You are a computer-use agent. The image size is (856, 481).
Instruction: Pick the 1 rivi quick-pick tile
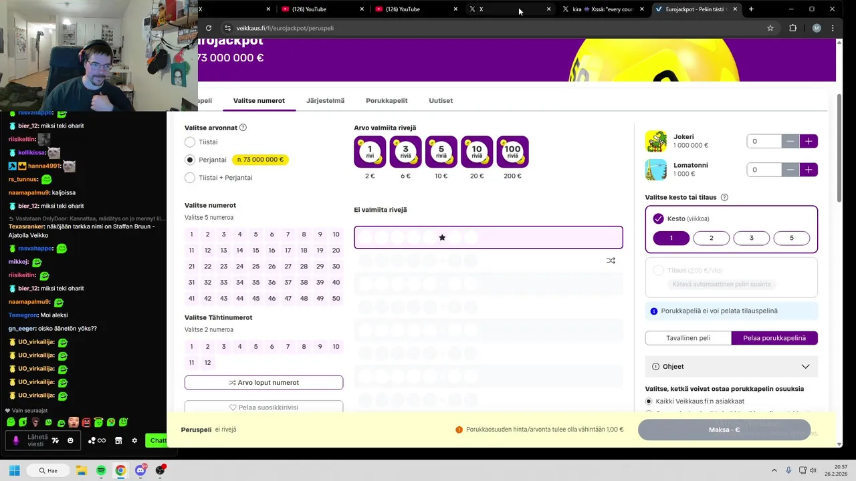(370, 152)
